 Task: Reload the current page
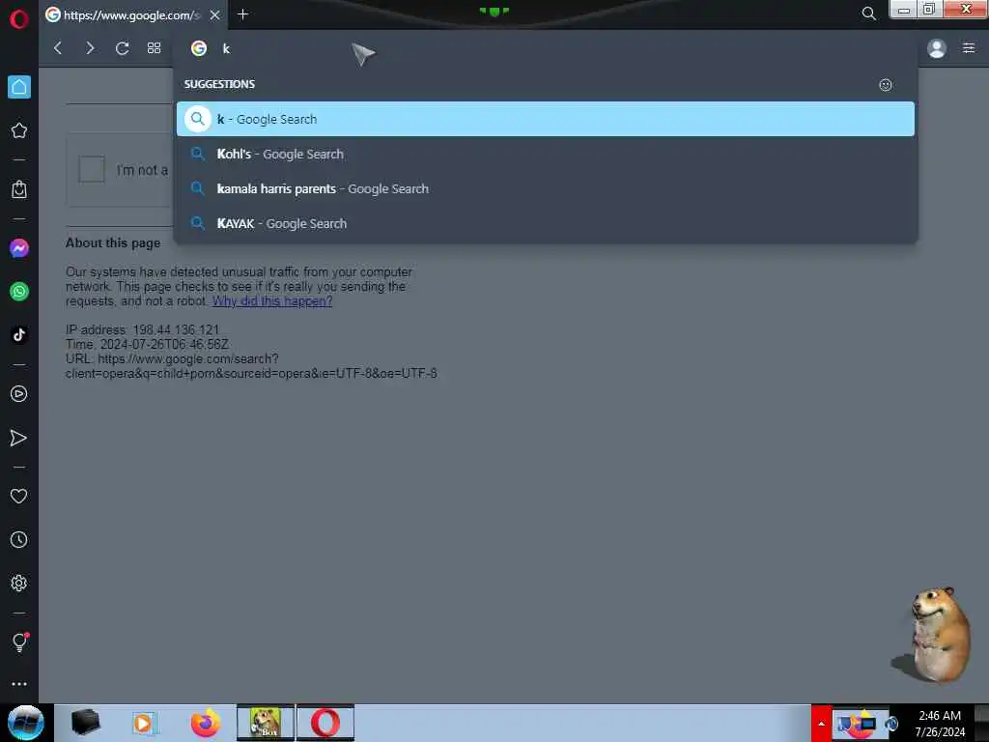[x=123, y=48]
